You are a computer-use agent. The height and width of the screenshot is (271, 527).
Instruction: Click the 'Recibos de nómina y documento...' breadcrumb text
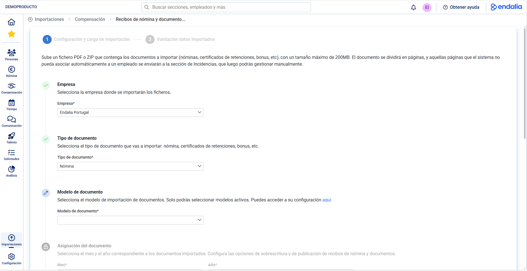click(151, 19)
